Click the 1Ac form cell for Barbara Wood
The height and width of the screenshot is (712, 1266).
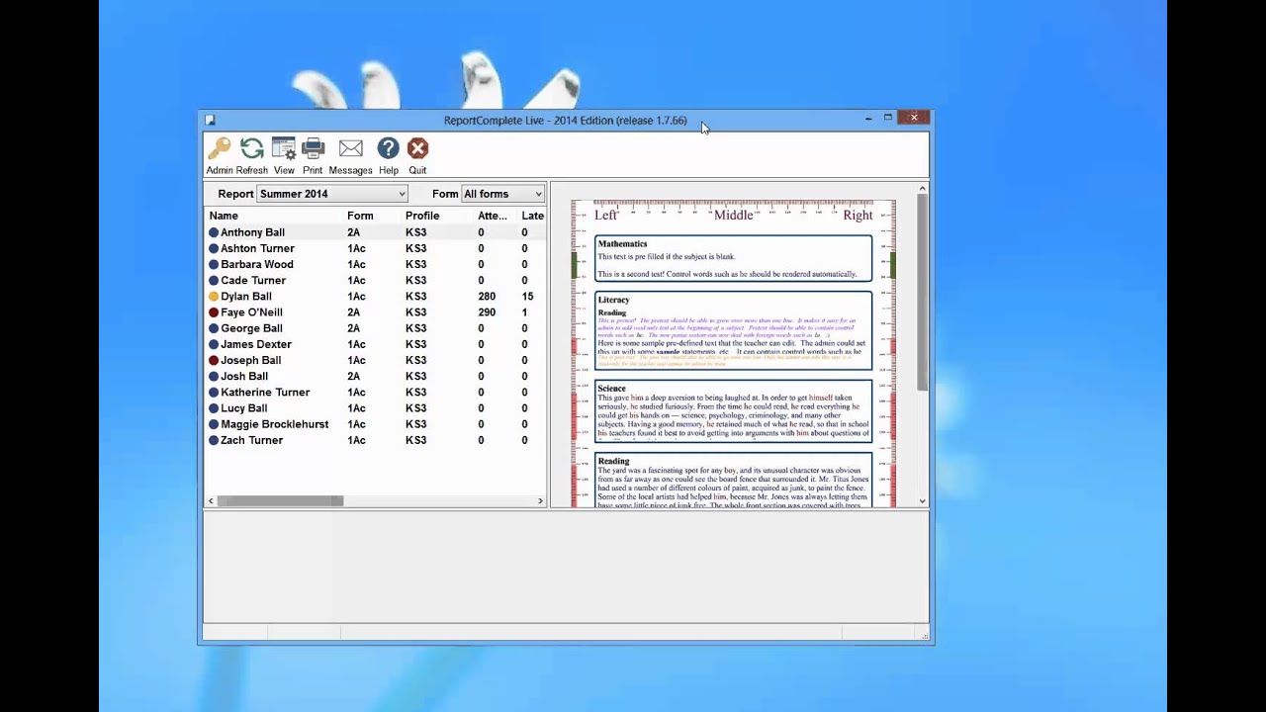pos(356,265)
